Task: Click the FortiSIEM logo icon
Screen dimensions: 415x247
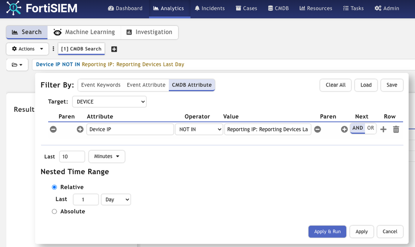Action: coord(14,8)
